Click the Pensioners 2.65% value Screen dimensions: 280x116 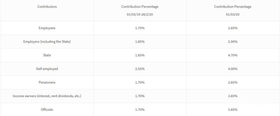tap(233, 82)
